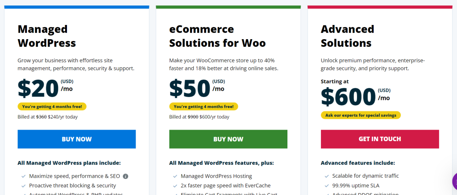Select the Advanced Solutions heading
457x195 pixels.
pos(348,36)
